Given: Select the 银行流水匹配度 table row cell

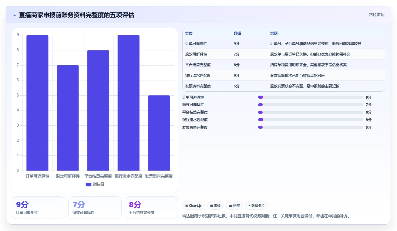Looking at the screenshot, I should pyautogui.click(x=198, y=76).
